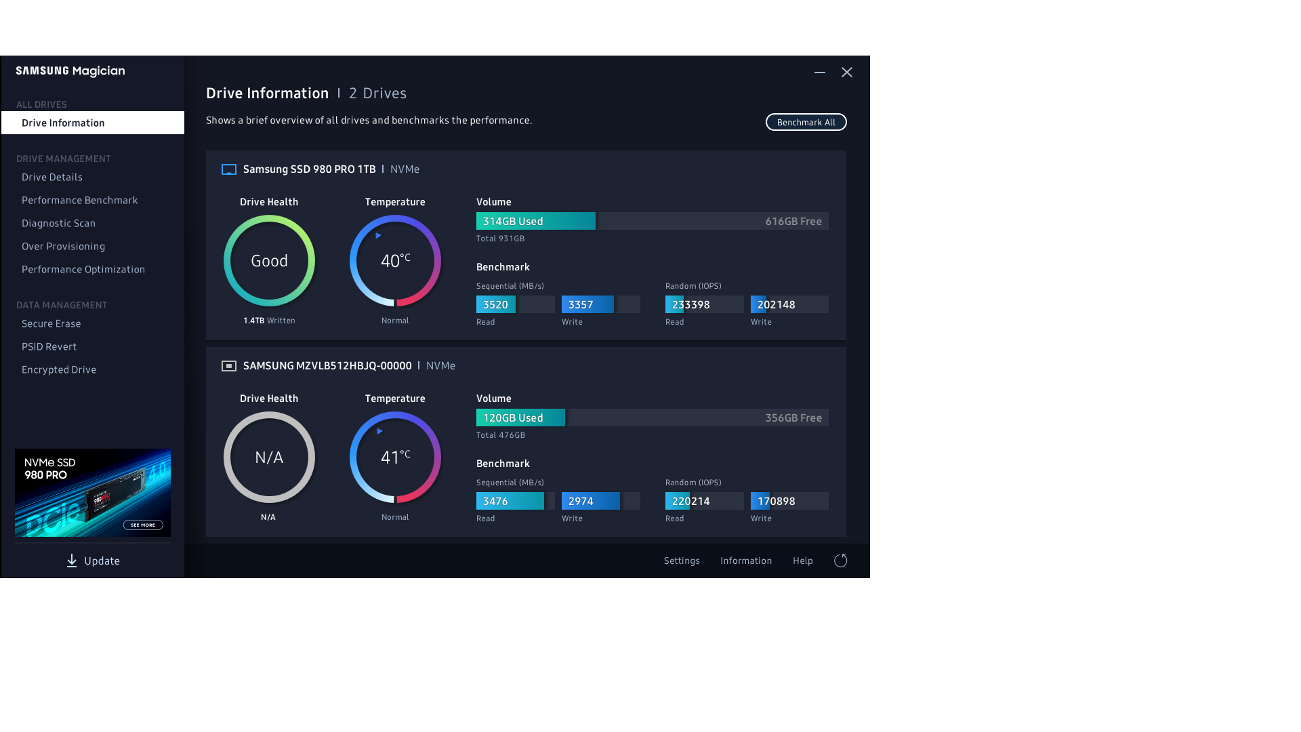Open the Help link
Screen dimensions: 1301x732
point(802,561)
